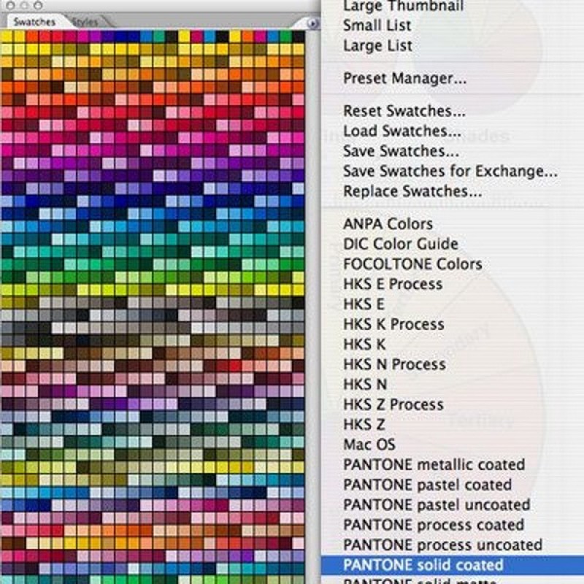Load PANTONE pastel uncoated library

coord(437,505)
